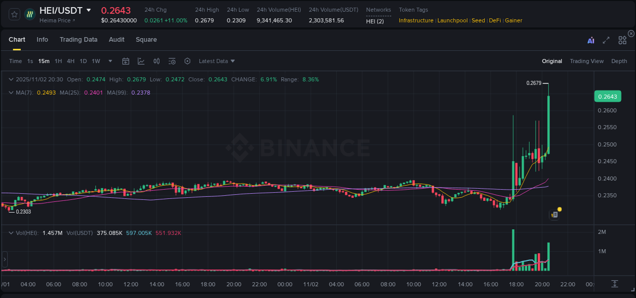Collapse the Volume indicator section

[x=10, y=232]
